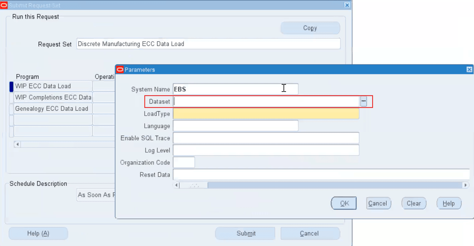Click the Operating Unit cell for WIP ECC
This screenshot has width=474, height=246.
(x=104, y=86)
